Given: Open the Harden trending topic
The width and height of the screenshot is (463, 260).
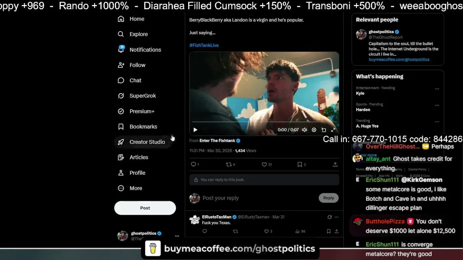Looking at the screenshot, I should [x=363, y=110].
